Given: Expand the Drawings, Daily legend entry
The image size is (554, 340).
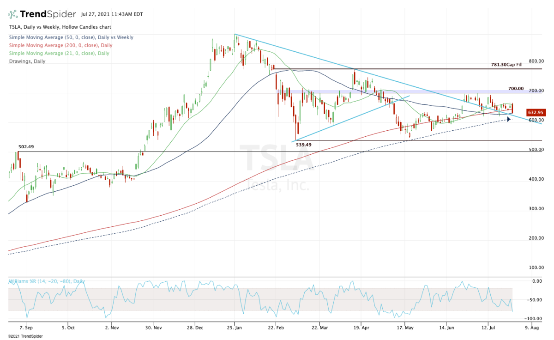Looking at the screenshot, I should 27,61.
